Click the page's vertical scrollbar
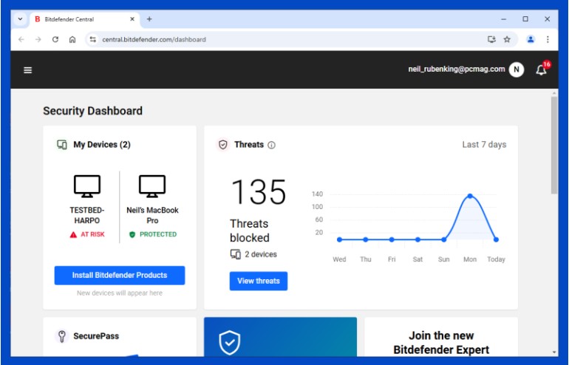 [x=554, y=148]
